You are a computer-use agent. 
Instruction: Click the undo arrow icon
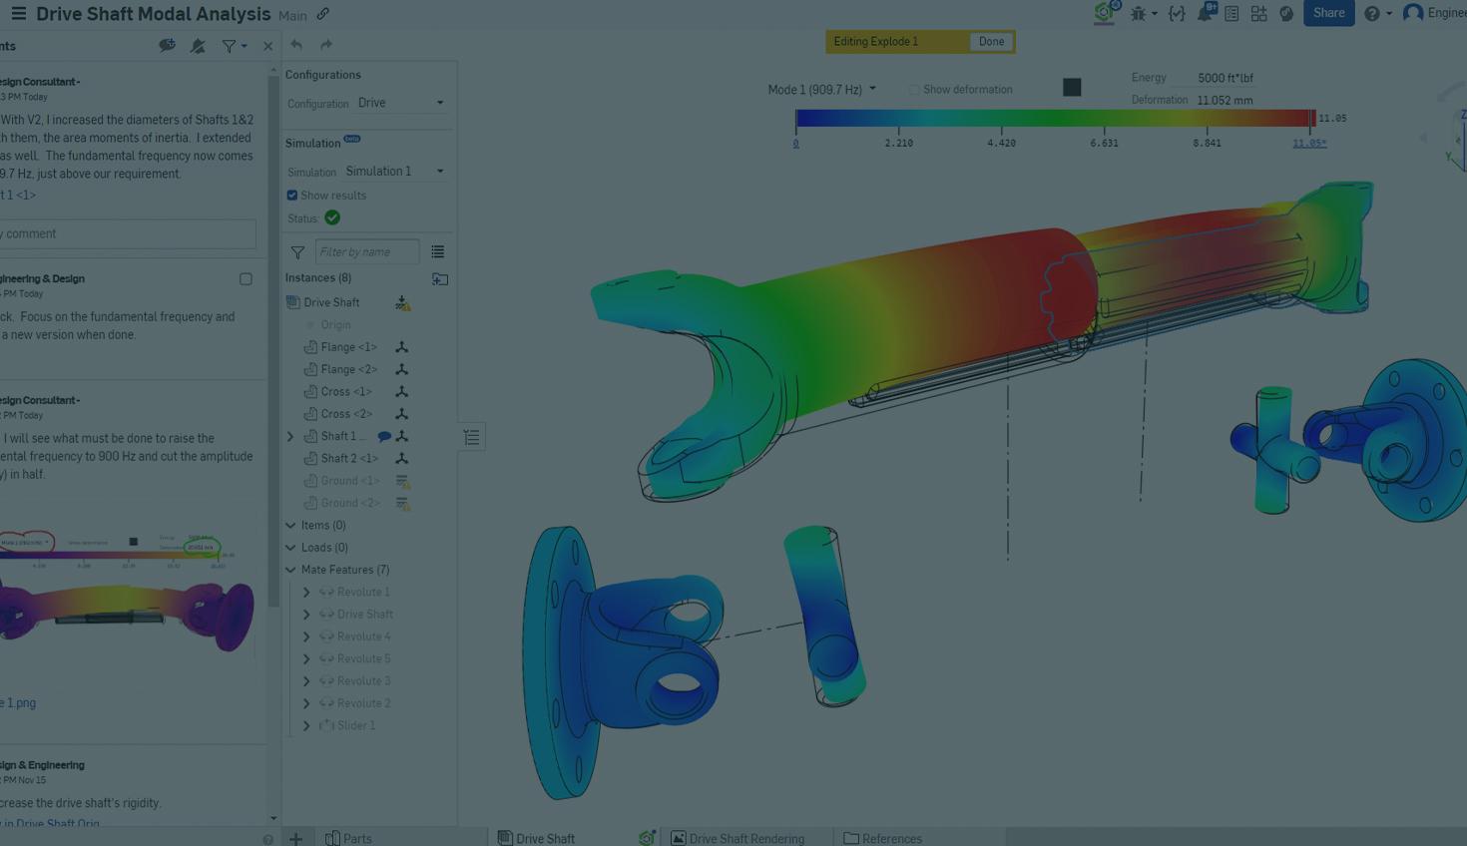[x=296, y=45]
